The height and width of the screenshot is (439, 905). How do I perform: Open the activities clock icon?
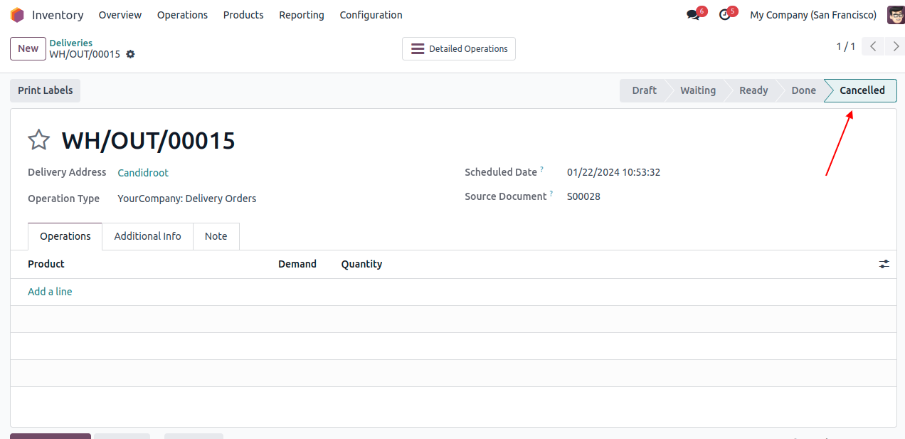pos(724,15)
